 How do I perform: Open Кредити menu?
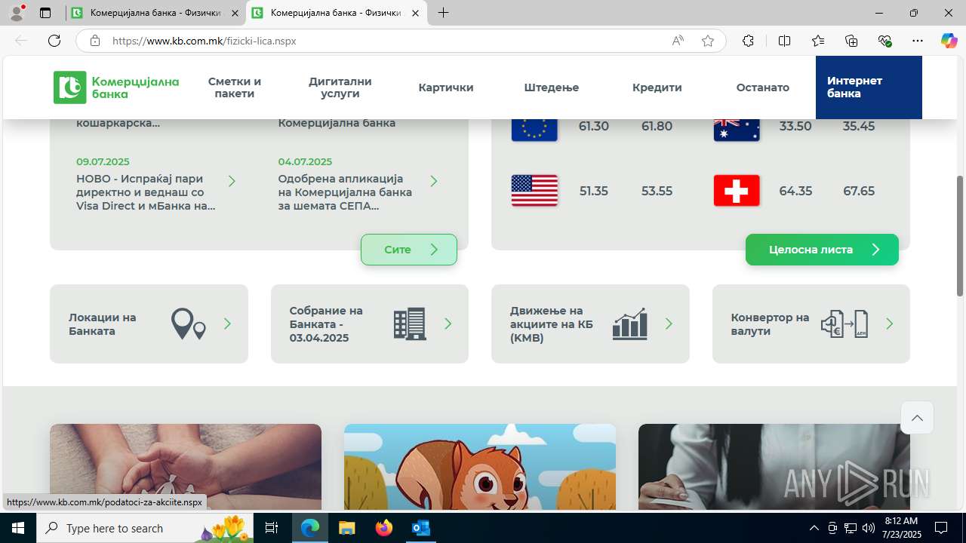pyautogui.click(x=657, y=87)
